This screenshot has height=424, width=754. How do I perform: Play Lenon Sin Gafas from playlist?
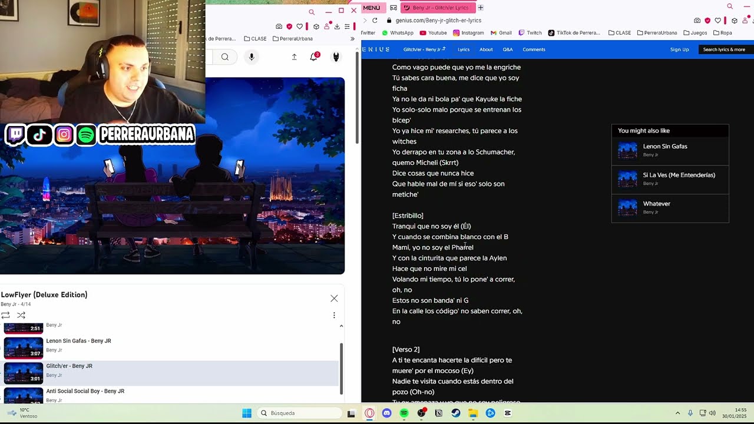coord(171,348)
